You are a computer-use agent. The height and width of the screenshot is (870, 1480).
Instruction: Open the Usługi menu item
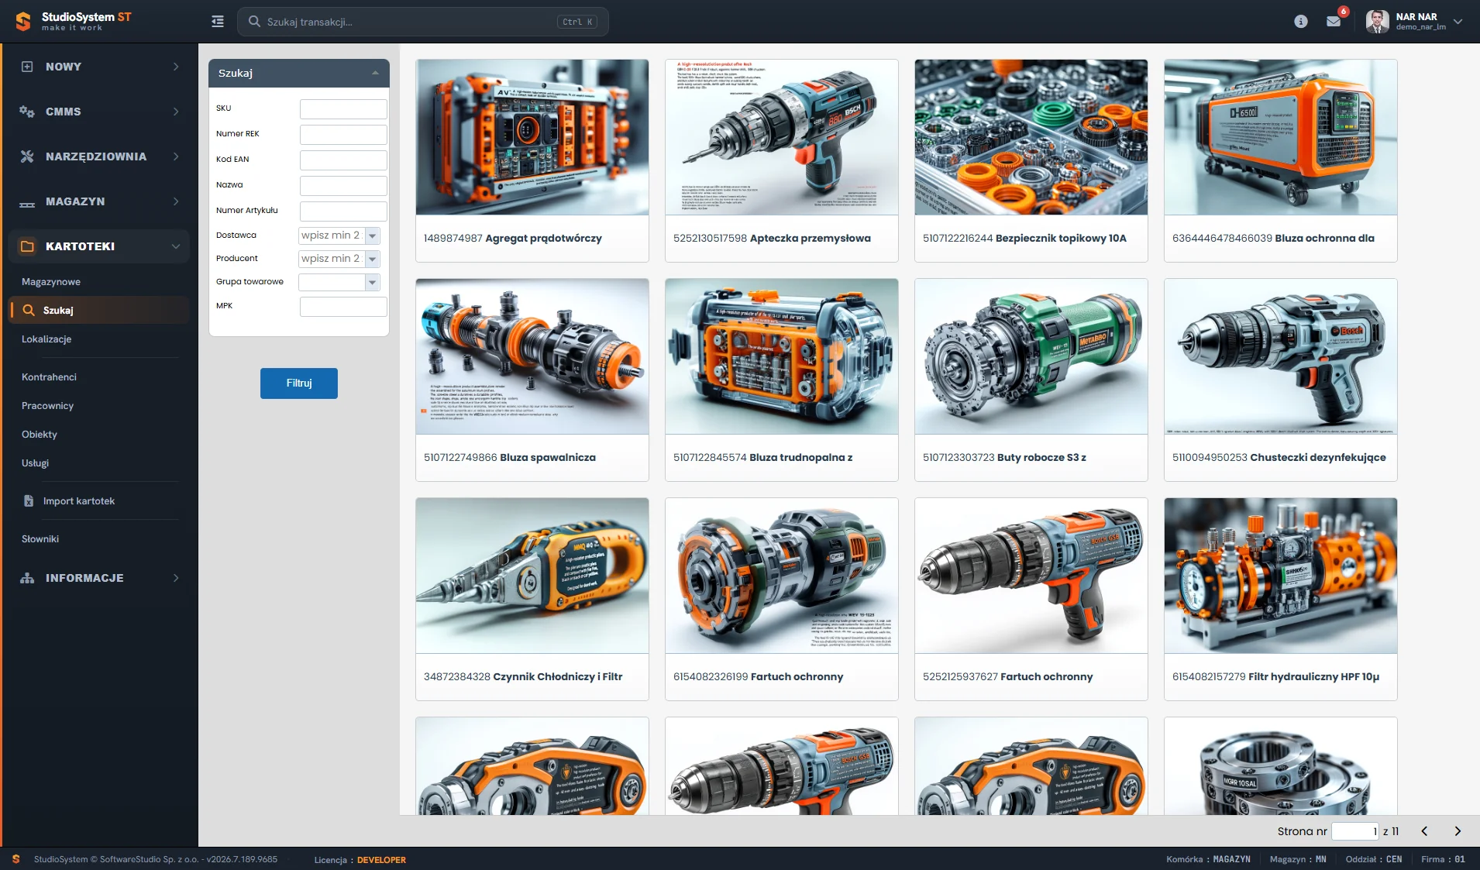35,463
